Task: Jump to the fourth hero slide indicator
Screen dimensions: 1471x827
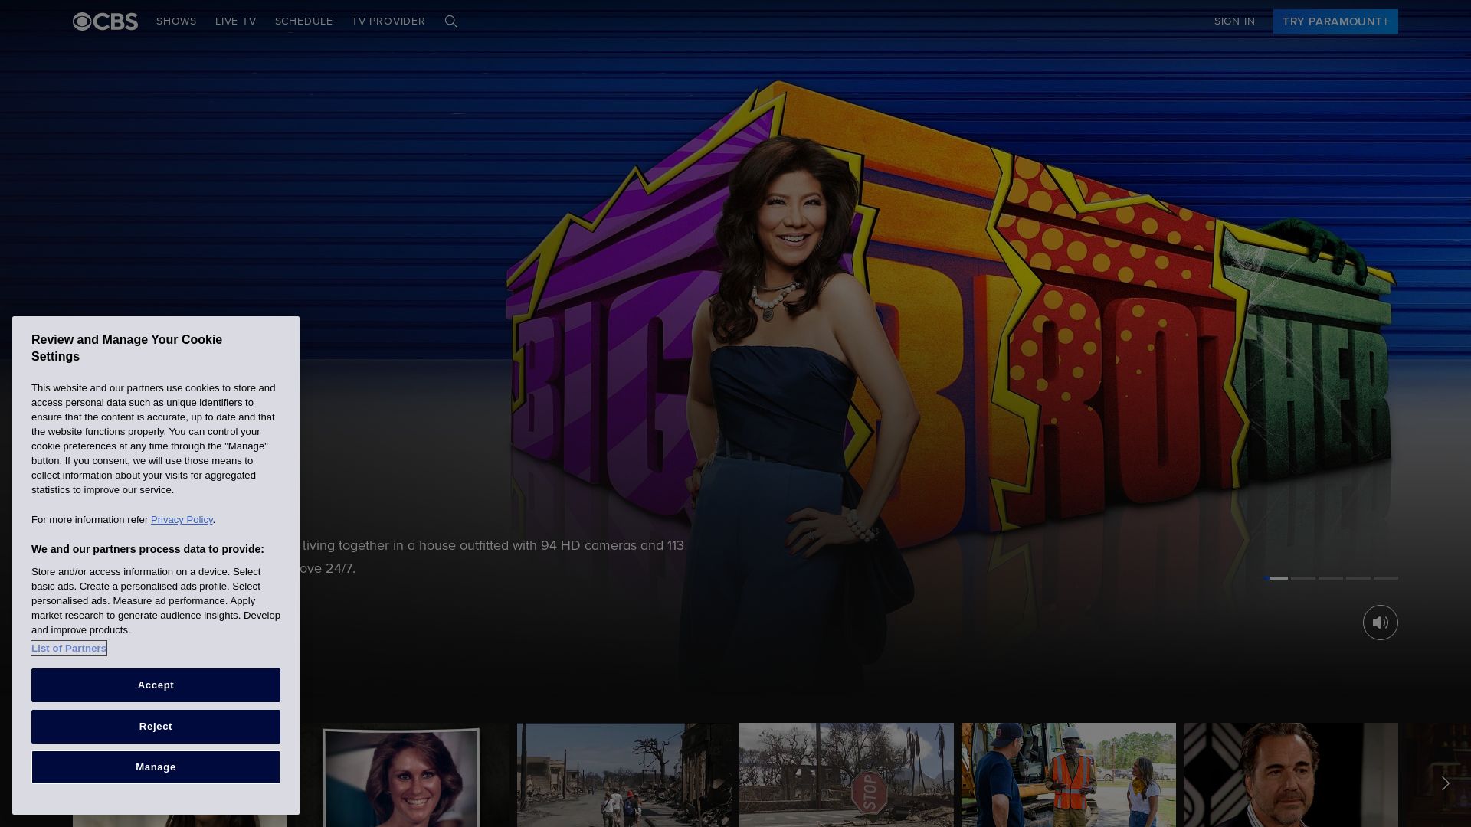Action: (1358, 578)
